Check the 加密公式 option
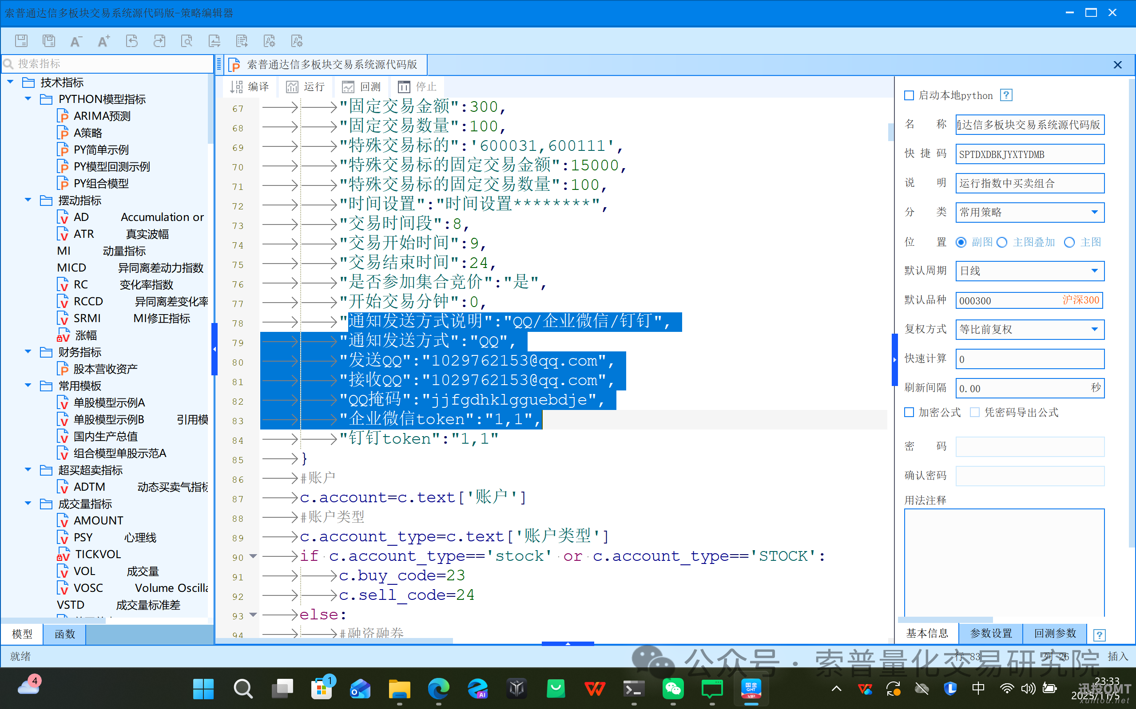Screen dimensions: 1136x709 909,412
